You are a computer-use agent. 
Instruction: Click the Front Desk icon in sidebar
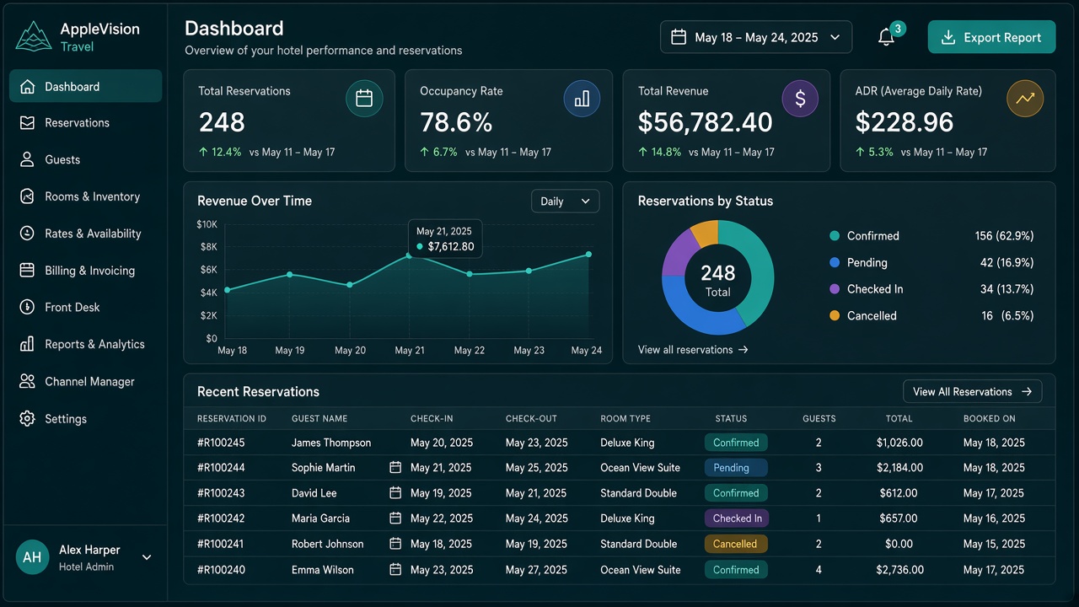(27, 308)
